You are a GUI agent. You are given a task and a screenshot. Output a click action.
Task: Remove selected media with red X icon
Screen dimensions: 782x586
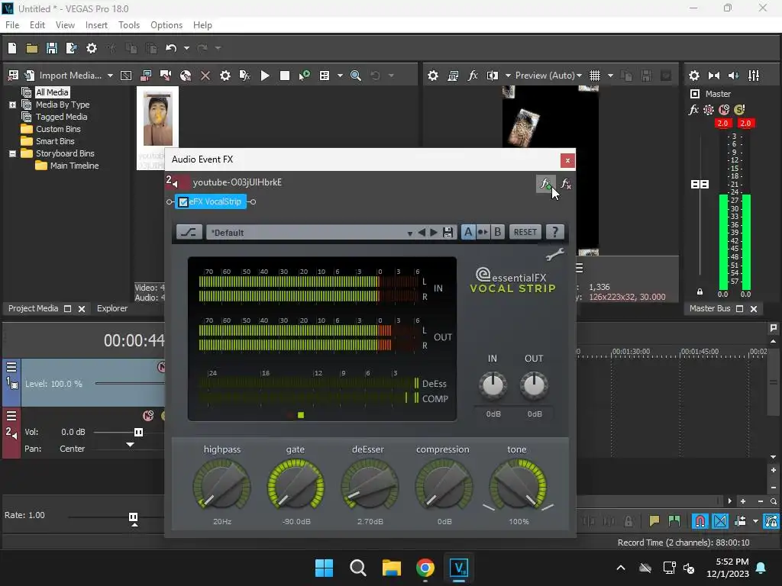[x=205, y=76]
